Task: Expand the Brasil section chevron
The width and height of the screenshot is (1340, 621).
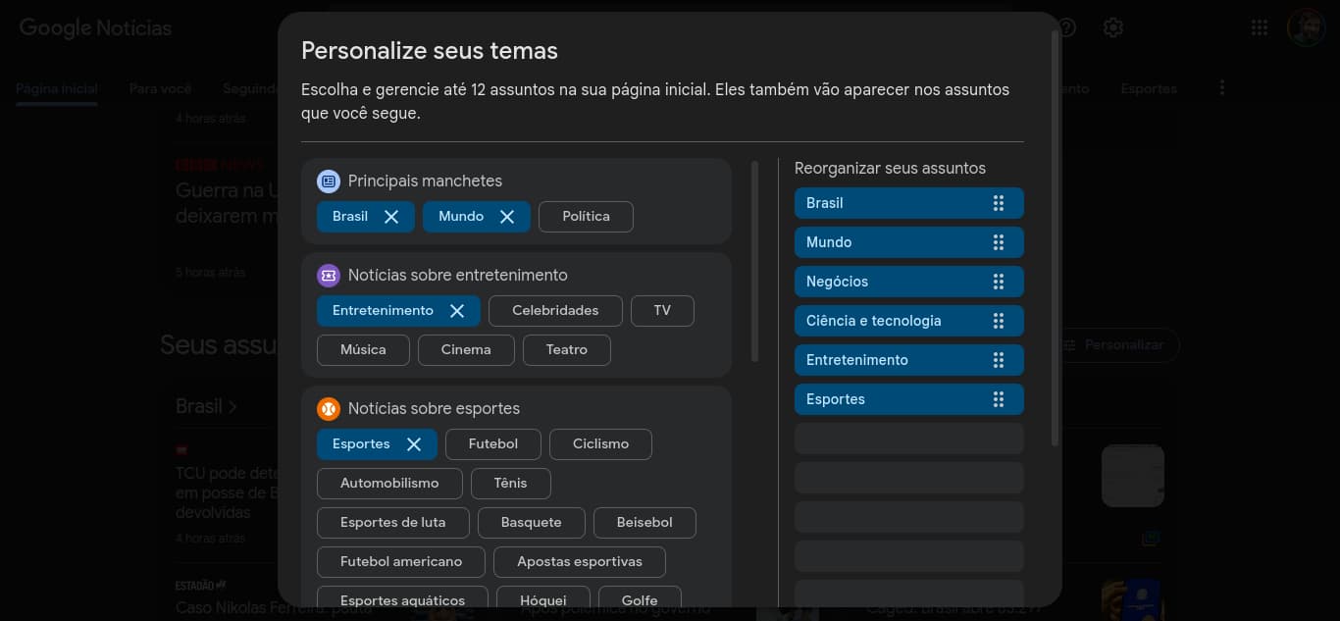Action: coord(232,406)
